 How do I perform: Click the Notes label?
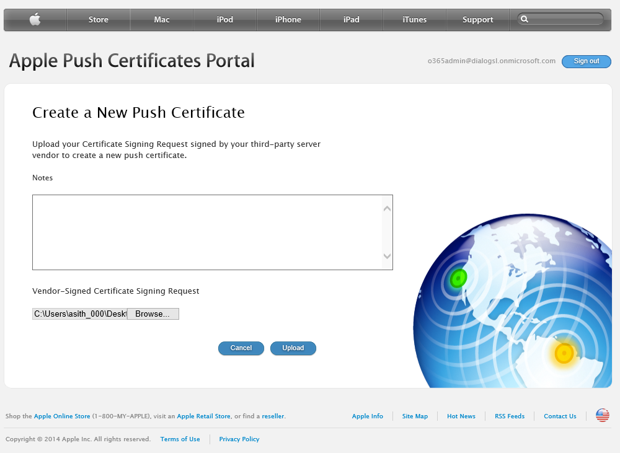click(42, 178)
